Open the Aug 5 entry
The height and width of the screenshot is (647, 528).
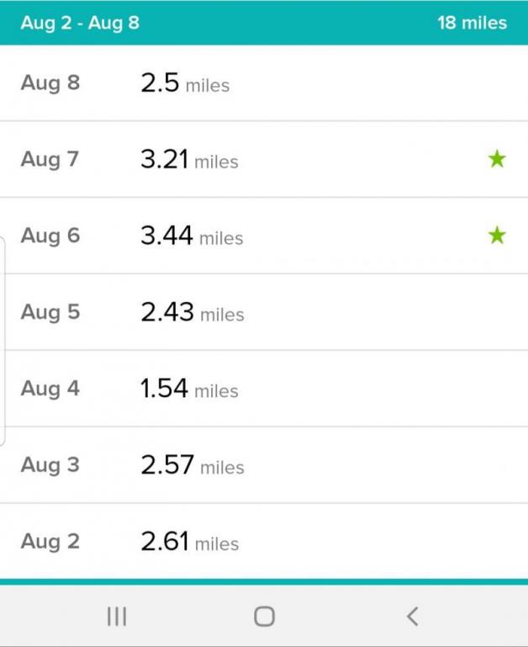[x=264, y=312]
